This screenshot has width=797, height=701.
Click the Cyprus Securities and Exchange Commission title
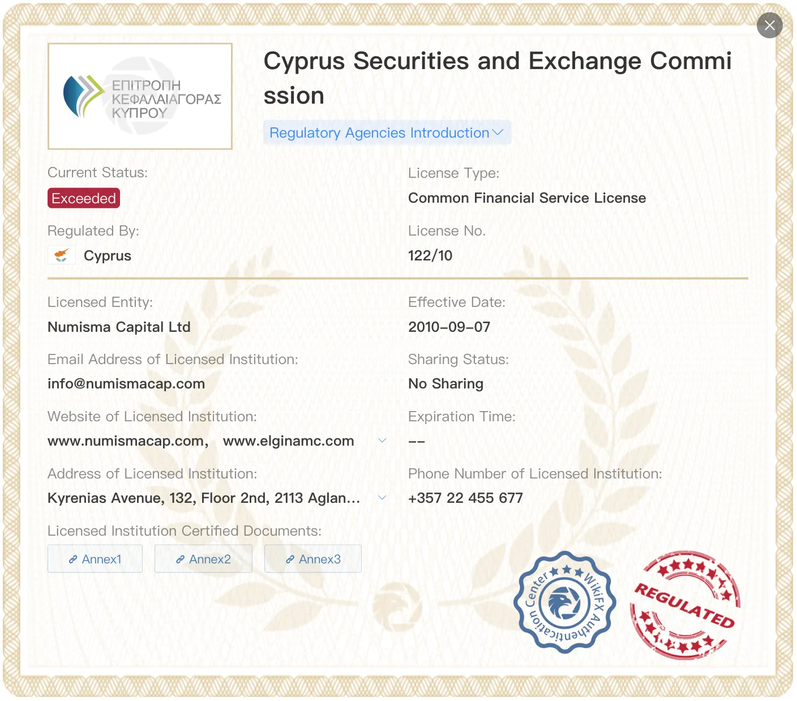click(498, 78)
